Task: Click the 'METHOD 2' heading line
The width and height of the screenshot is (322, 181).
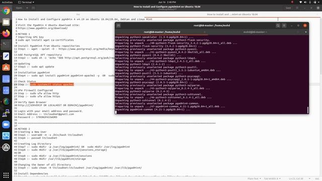Action: click(24, 129)
